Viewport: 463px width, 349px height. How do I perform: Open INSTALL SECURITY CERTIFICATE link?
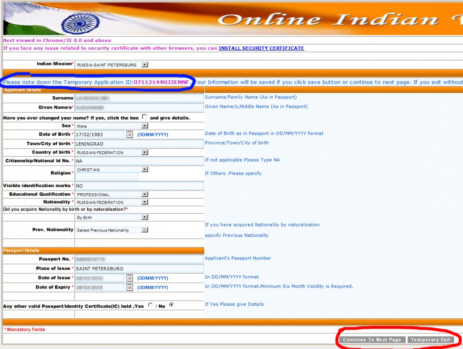[x=261, y=48]
